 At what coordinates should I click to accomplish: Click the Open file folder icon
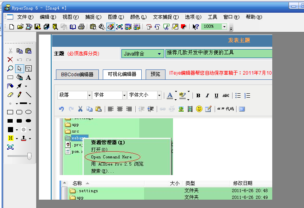(20, 27)
